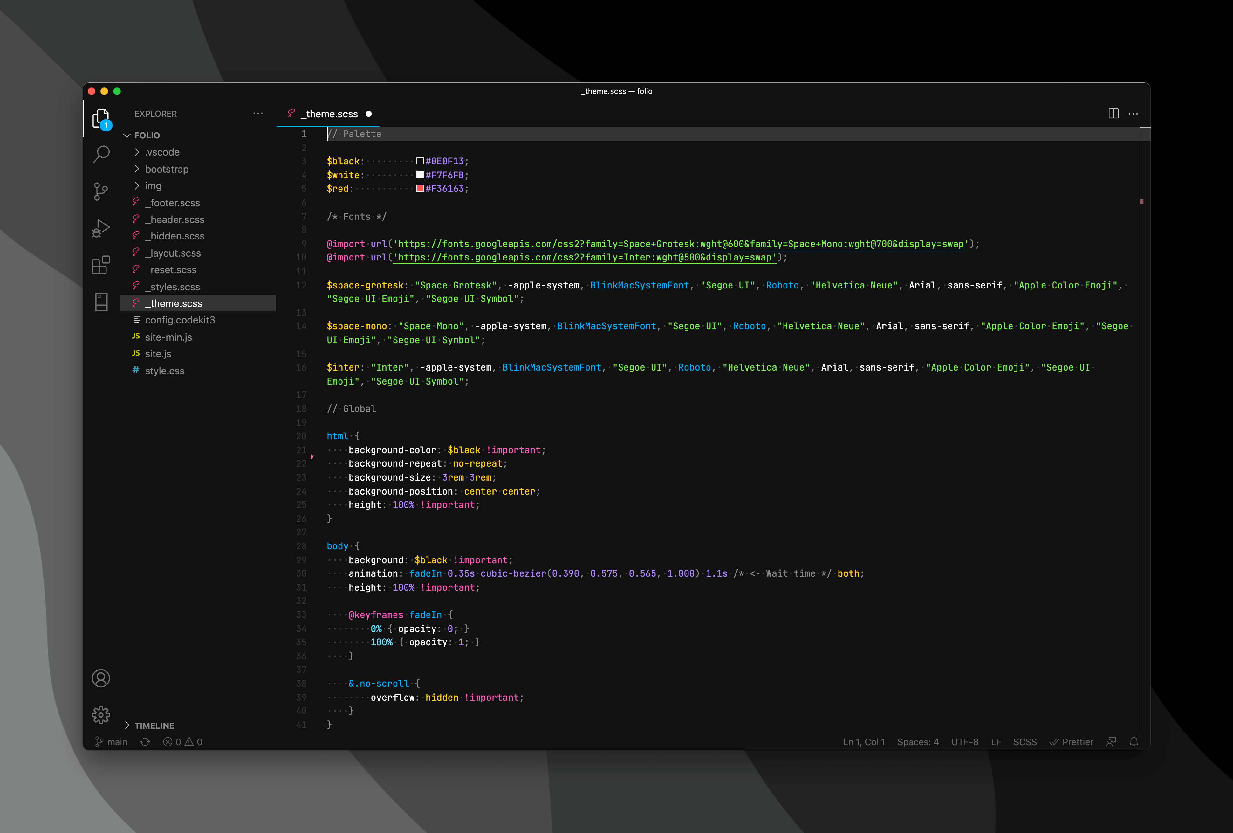
Task: Click the Split Editor icon in top right
Action: [x=1114, y=114]
